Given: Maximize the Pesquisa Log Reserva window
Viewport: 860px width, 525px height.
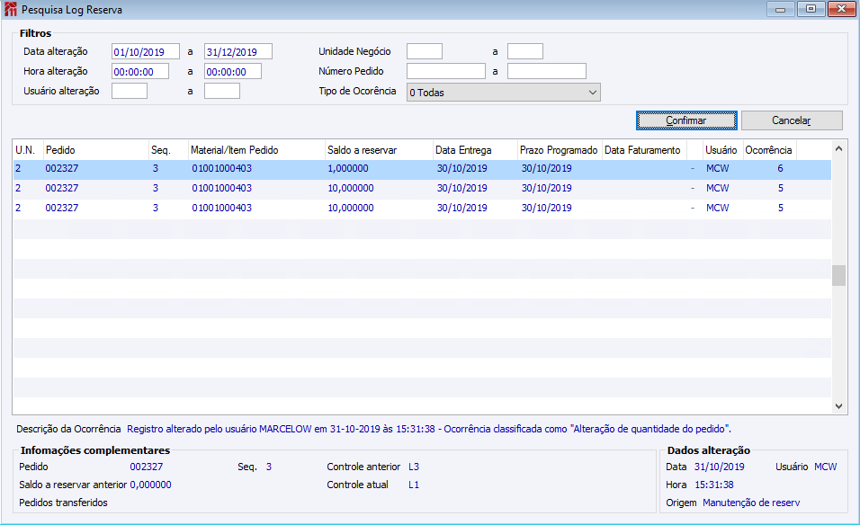Looking at the screenshot, I should pos(811,9).
